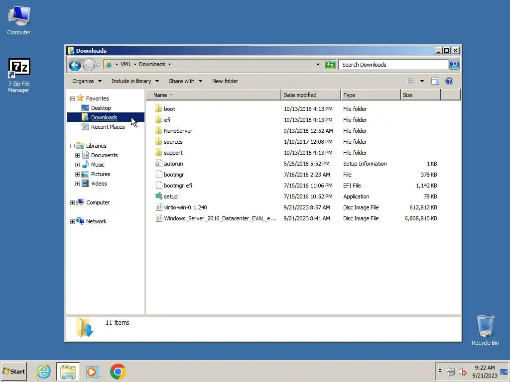Viewport: 510px width, 382px height.
Task: Expand the Pictures library node
Action: pos(77,174)
